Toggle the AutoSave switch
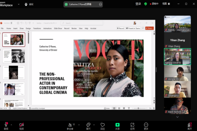The height and width of the screenshot is (131, 197). pyautogui.click(x=13, y=23)
